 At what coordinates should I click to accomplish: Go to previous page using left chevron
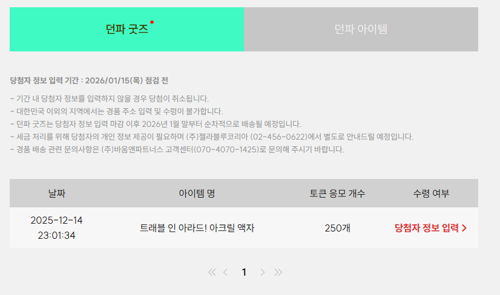[226, 272]
